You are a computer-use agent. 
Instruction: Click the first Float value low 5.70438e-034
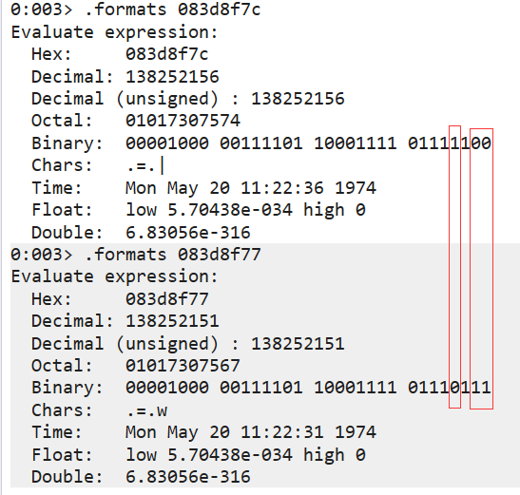click(209, 210)
